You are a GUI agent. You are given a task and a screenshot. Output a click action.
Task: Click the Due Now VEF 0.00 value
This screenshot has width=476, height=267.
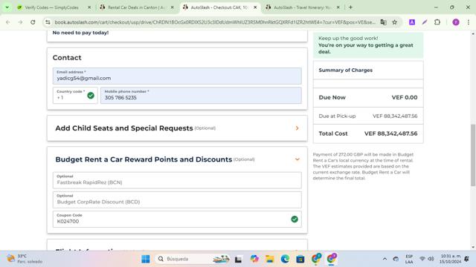tap(405, 97)
